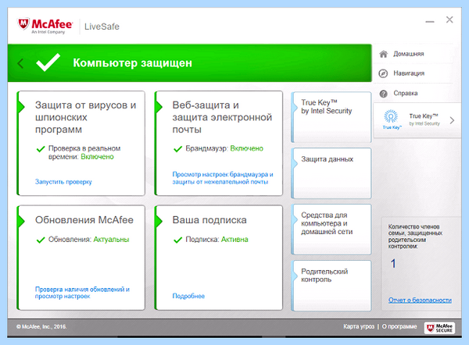Expand Веб-защита card green arrow
The width and height of the screenshot is (469, 345).
pyautogui.click(x=159, y=107)
